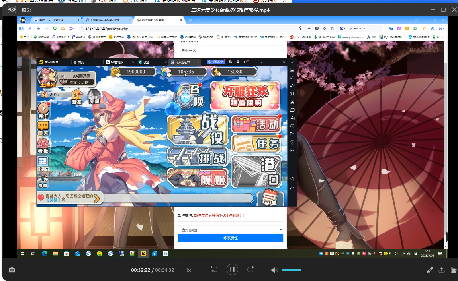Open the scissors screenshot tool dropdown
458x281 pixels.
click(441, 28)
